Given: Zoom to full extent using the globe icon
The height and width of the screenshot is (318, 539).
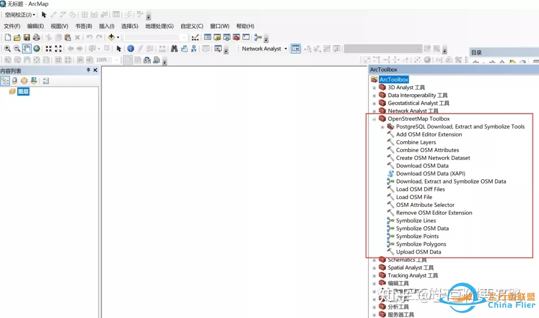Looking at the screenshot, I should click(36, 49).
